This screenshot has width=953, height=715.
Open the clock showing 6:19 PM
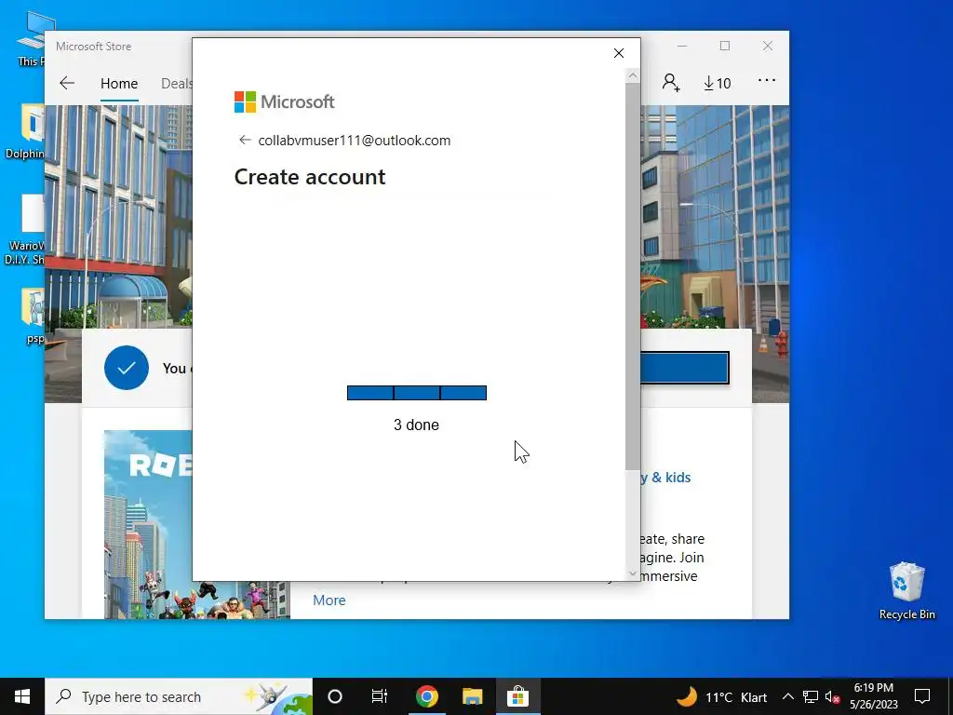pyautogui.click(x=873, y=696)
